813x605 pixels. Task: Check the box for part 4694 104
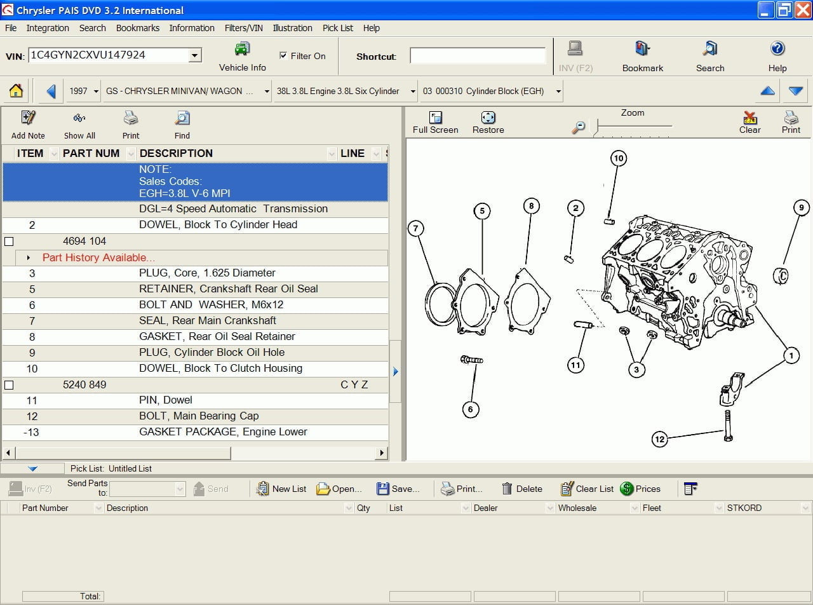9,241
